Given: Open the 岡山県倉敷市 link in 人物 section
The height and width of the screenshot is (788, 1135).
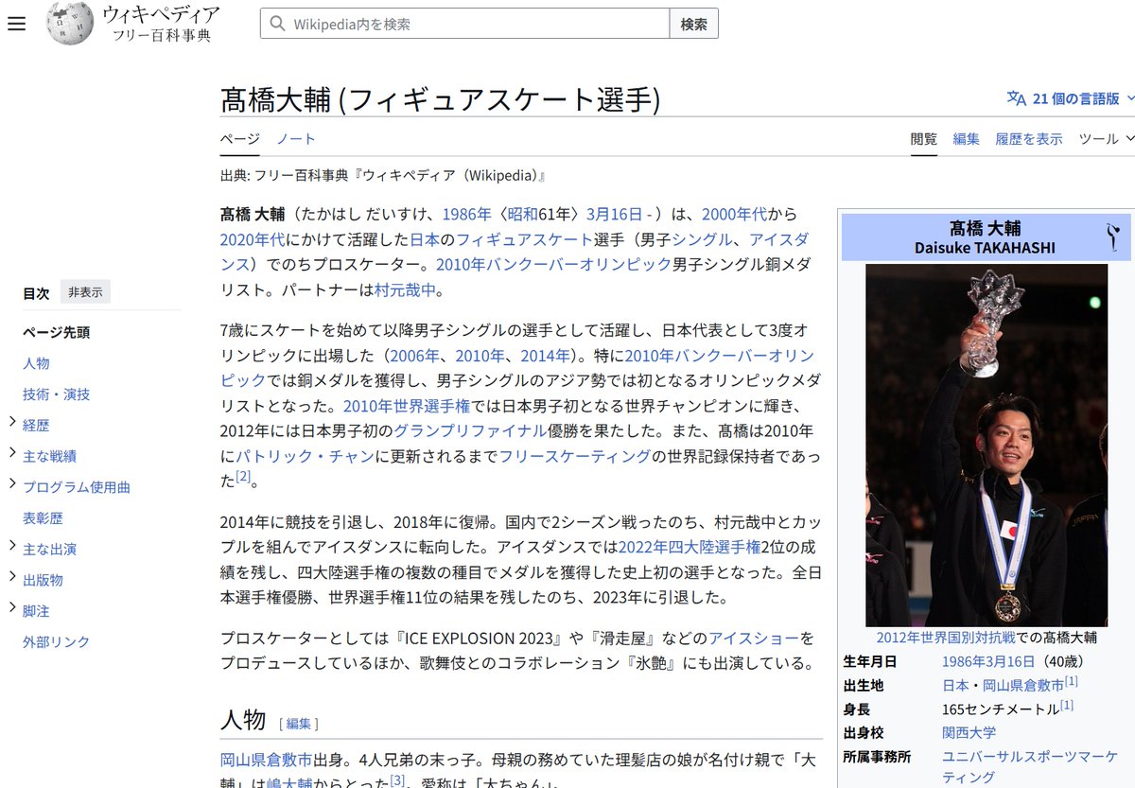Looking at the screenshot, I should tap(266, 760).
